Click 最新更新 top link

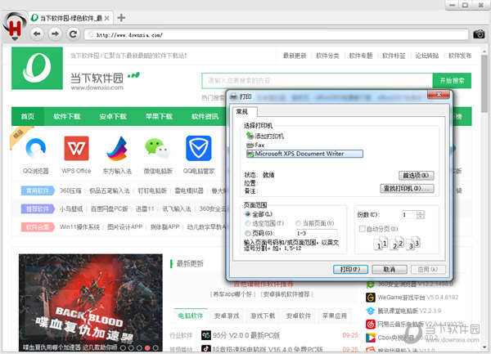[x=295, y=56]
